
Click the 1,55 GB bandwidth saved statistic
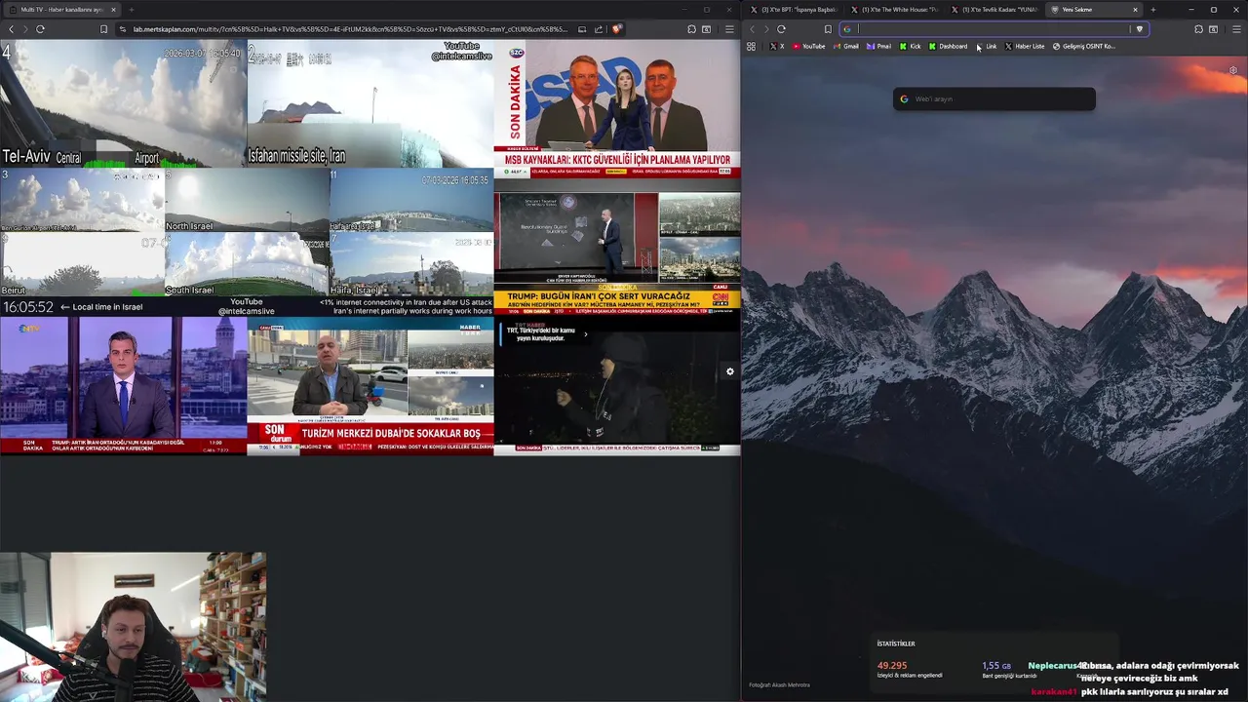pyautogui.click(x=1009, y=670)
